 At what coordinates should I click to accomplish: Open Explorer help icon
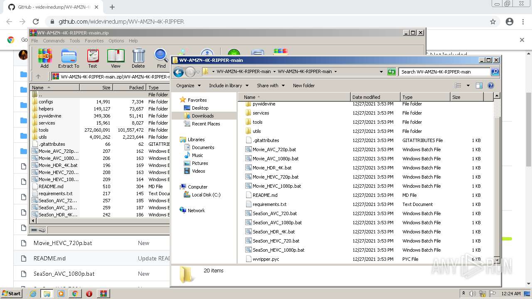[491, 86]
